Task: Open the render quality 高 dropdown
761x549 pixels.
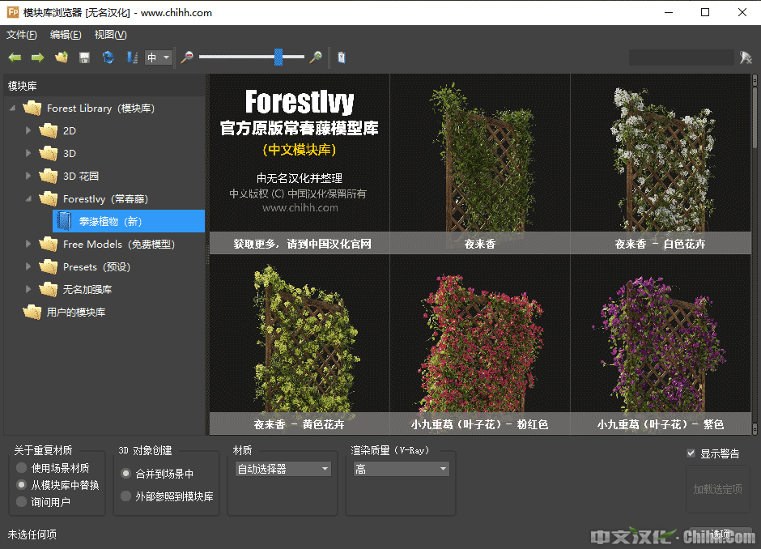Action: point(401,469)
